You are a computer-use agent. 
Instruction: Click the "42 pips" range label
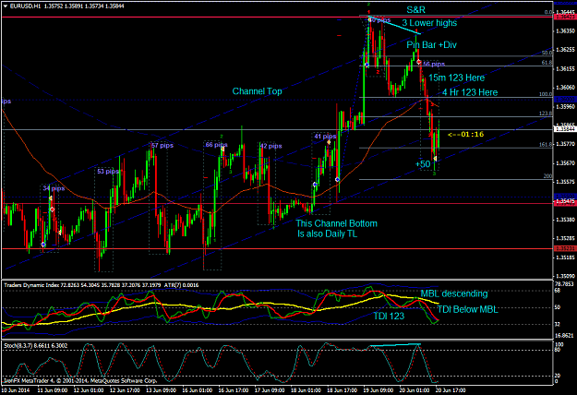tap(270, 146)
